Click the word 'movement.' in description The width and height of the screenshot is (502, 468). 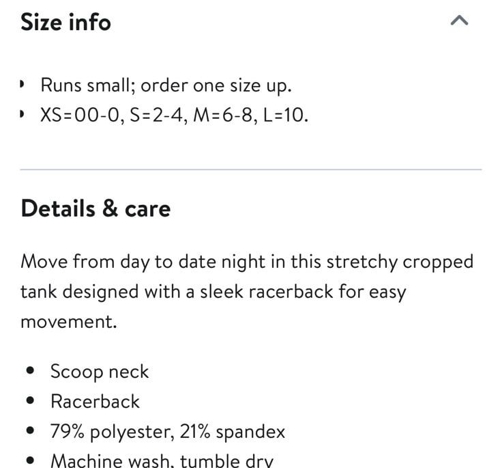pos(69,322)
